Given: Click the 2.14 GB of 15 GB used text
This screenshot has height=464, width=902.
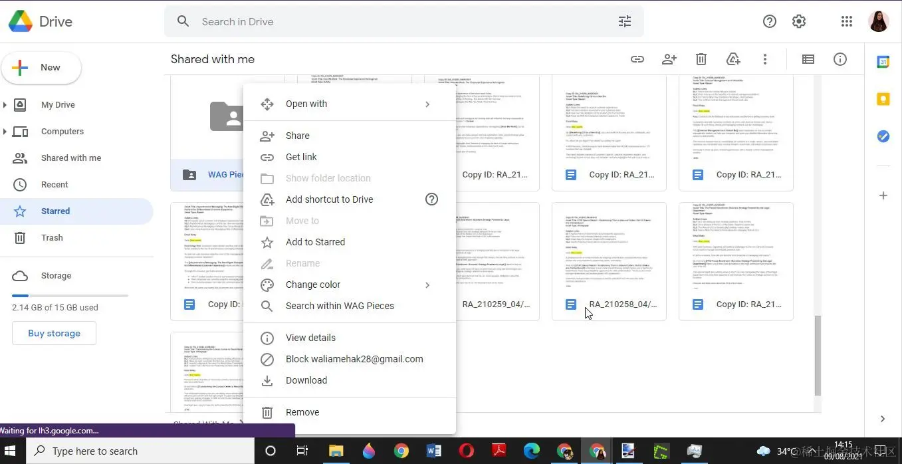Looking at the screenshot, I should click(x=55, y=307).
